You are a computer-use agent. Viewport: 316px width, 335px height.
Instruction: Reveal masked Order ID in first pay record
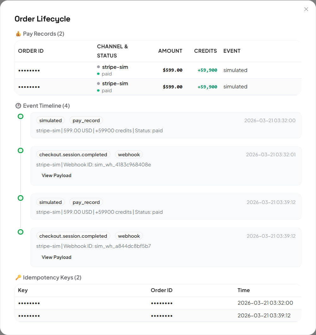tap(29, 70)
